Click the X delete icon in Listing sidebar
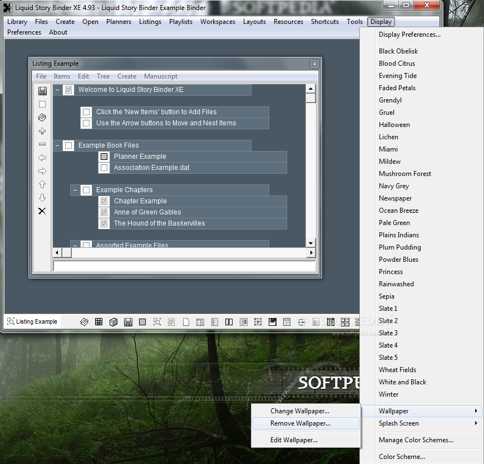 point(42,211)
